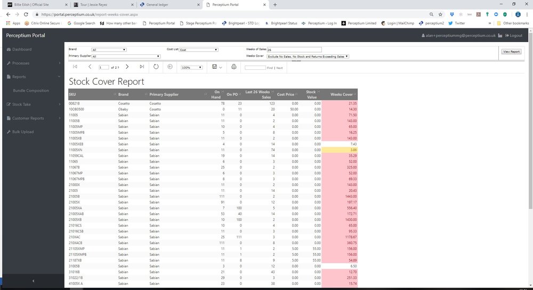
Task: Go to first page of report
Action: (75, 67)
